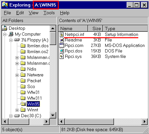Sort files by Name column header
The width and height of the screenshot is (149, 134).
tap(73, 28)
